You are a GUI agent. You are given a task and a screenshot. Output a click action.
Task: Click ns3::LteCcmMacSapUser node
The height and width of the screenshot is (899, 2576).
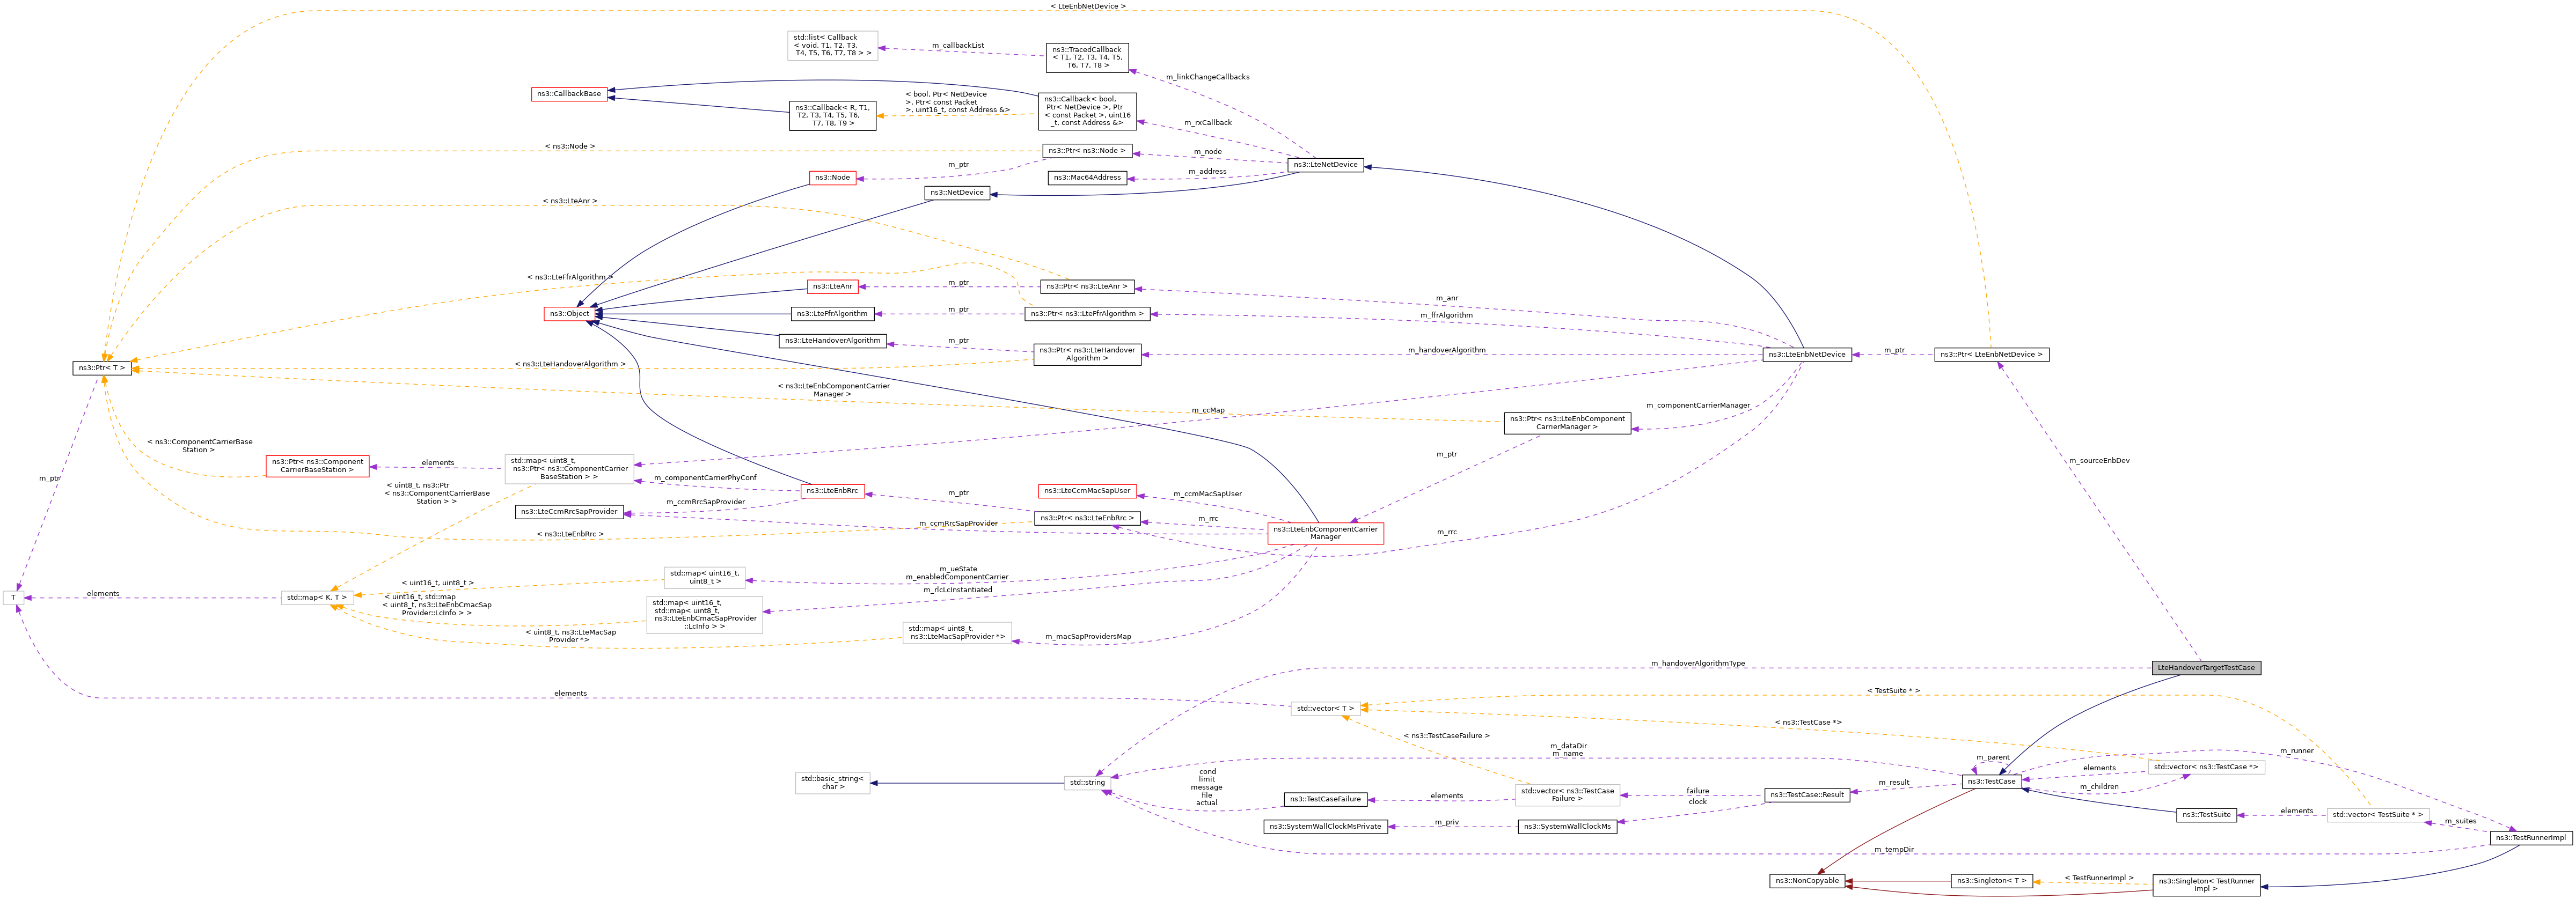(x=1086, y=491)
